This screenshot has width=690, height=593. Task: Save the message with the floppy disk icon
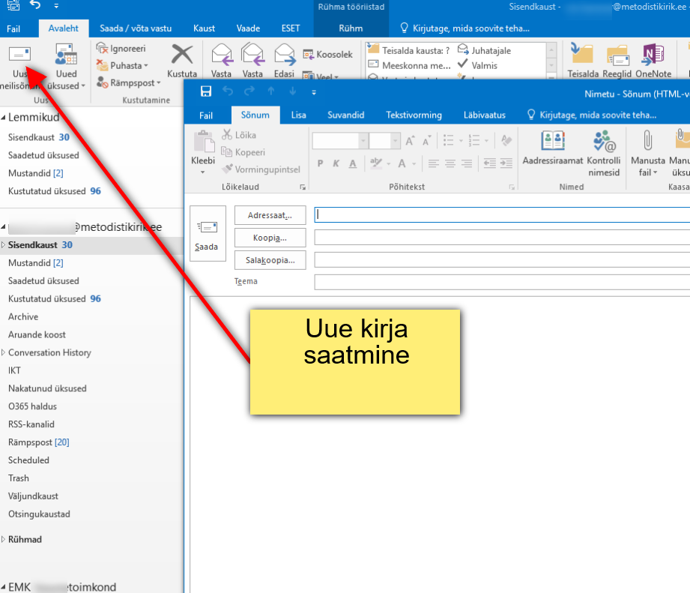point(205,91)
